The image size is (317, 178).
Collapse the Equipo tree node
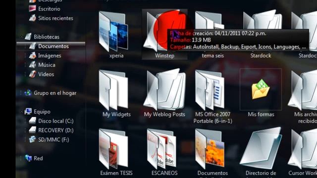tap(21, 112)
